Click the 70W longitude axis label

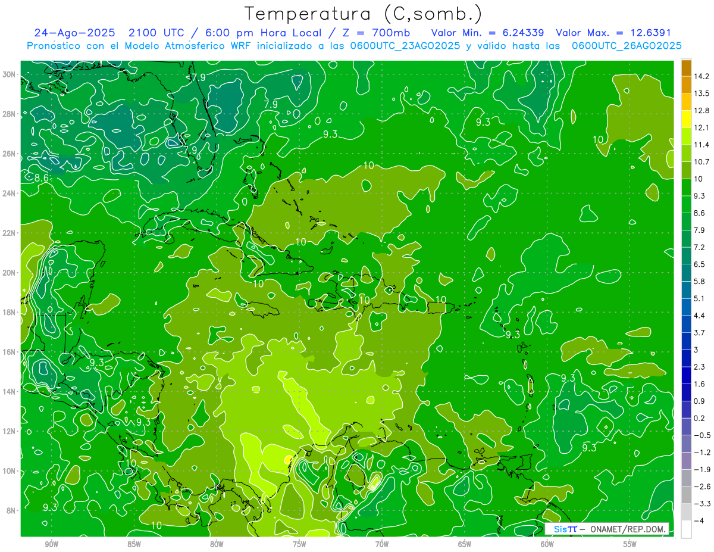[382, 545]
